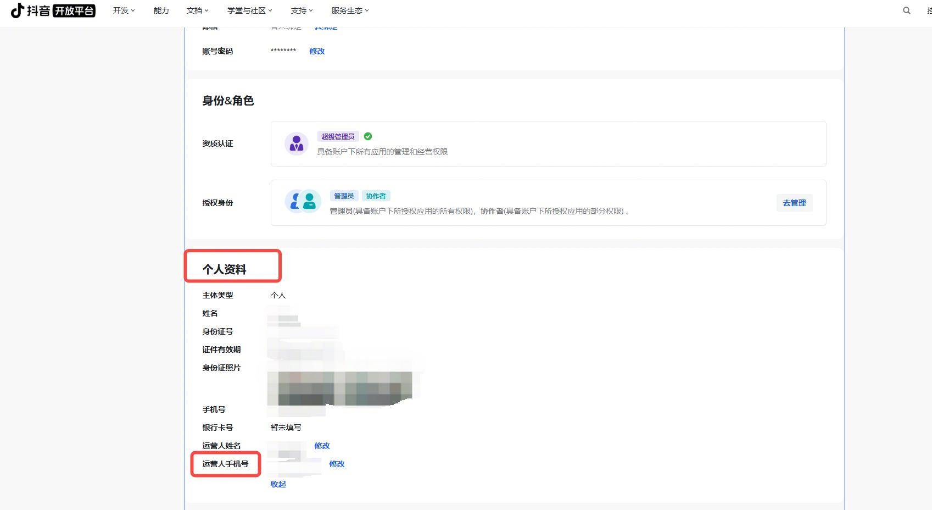This screenshot has width=932, height=510.
Task: Click 修改 next to account password
Action: (317, 51)
